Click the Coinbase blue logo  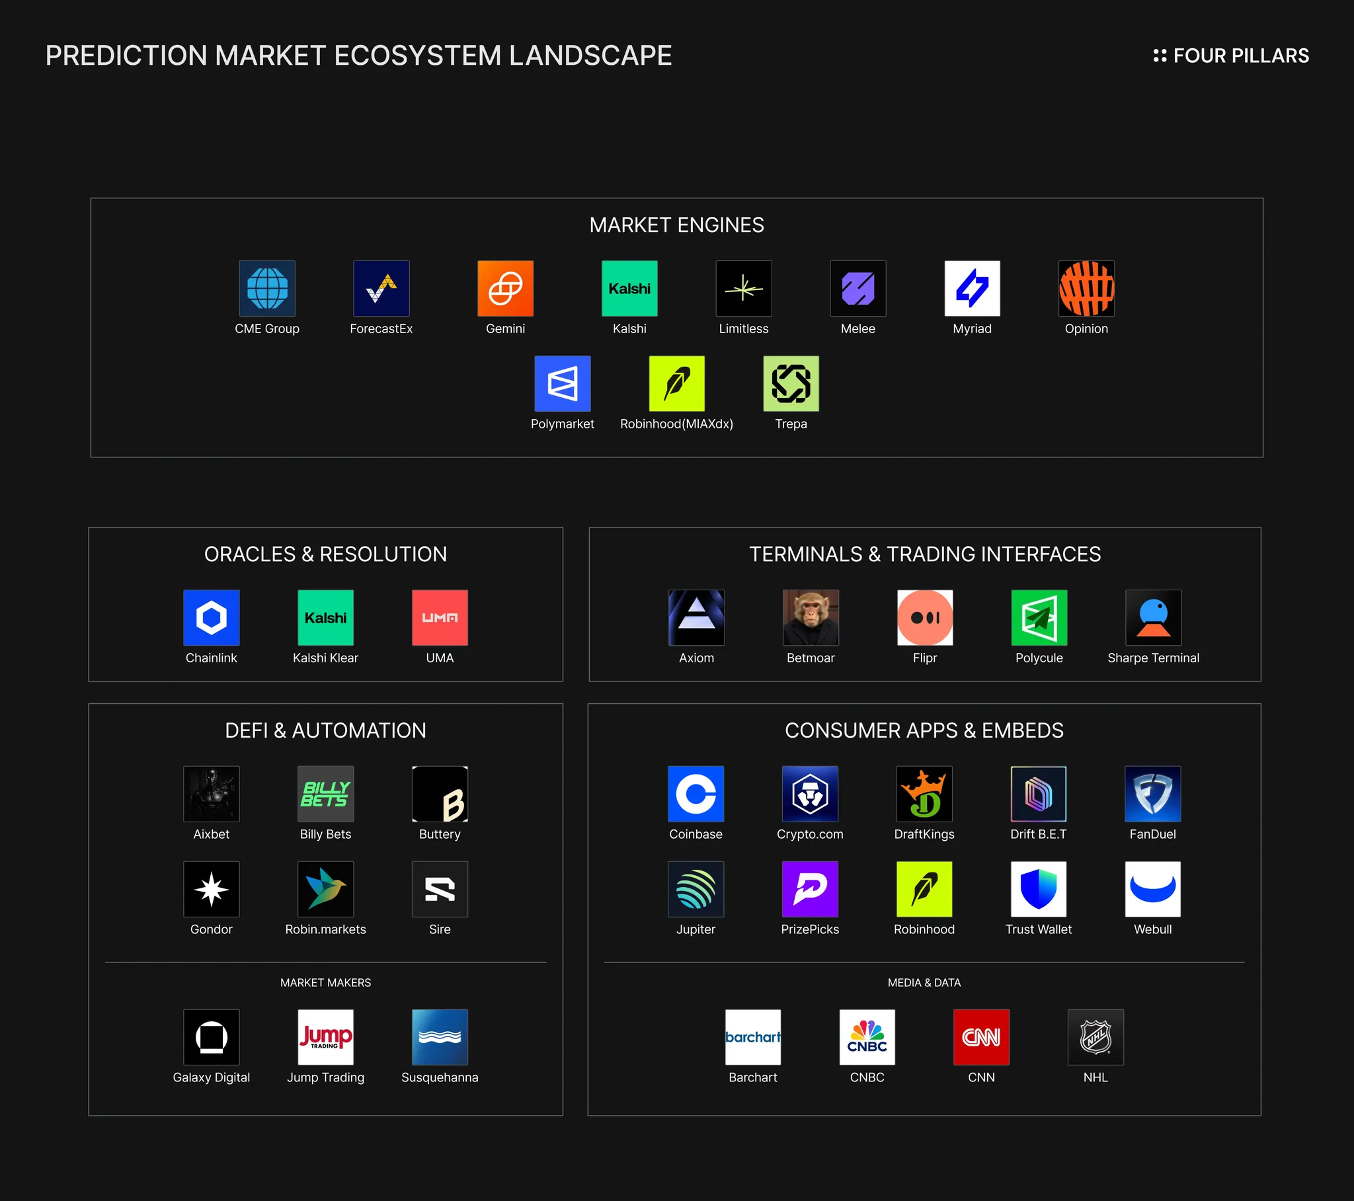tap(696, 794)
